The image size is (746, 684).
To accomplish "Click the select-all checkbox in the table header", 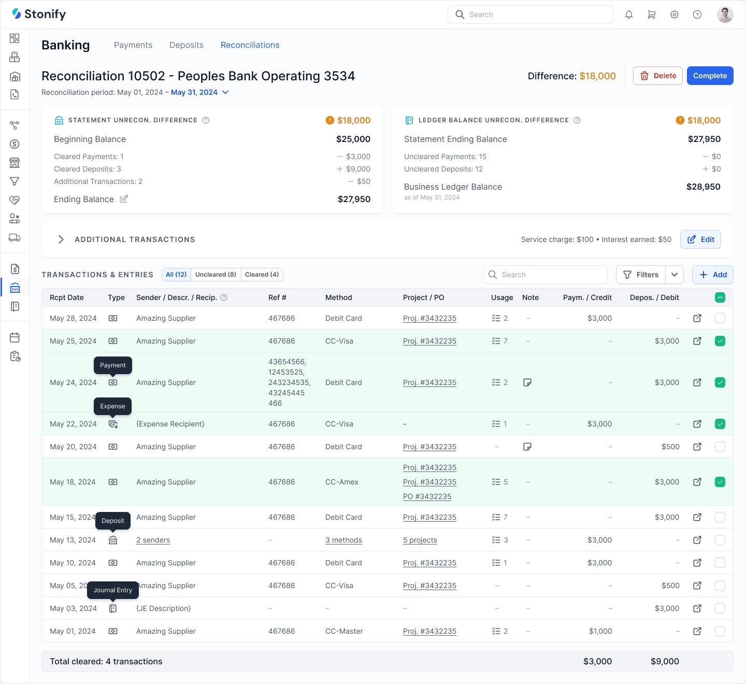I will click(x=720, y=297).
